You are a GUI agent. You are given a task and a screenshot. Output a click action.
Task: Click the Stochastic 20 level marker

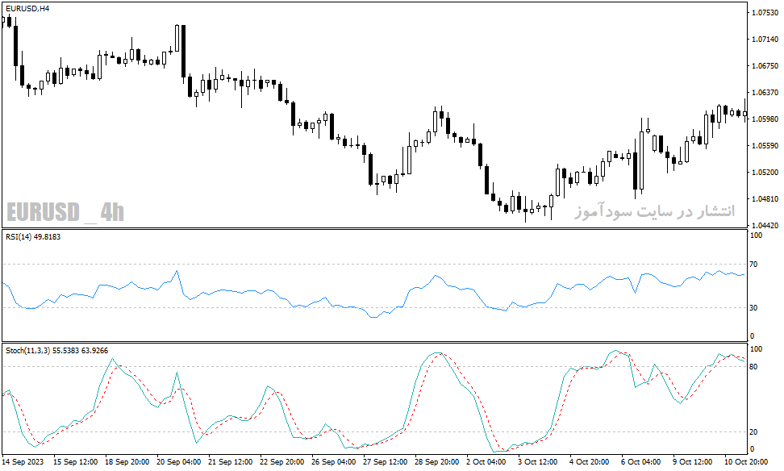click(x=754, y=431)
